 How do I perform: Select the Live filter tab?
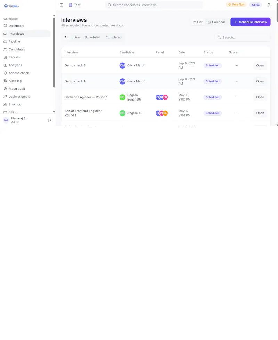point(76,37)
